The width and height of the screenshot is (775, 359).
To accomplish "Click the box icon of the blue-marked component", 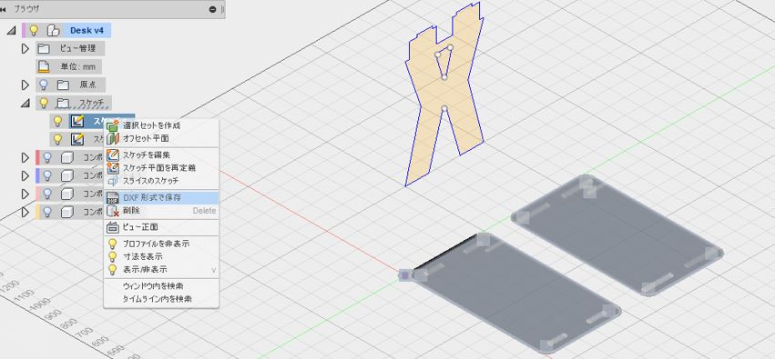I will 67,176.
